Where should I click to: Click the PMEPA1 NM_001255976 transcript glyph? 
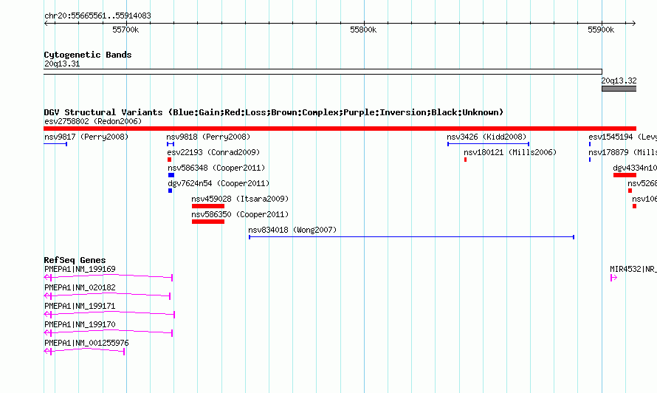pos(84,351)
